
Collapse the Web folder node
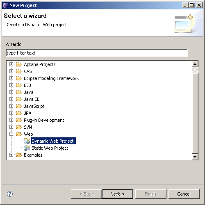pyautogui.click(x=11, y=134)
